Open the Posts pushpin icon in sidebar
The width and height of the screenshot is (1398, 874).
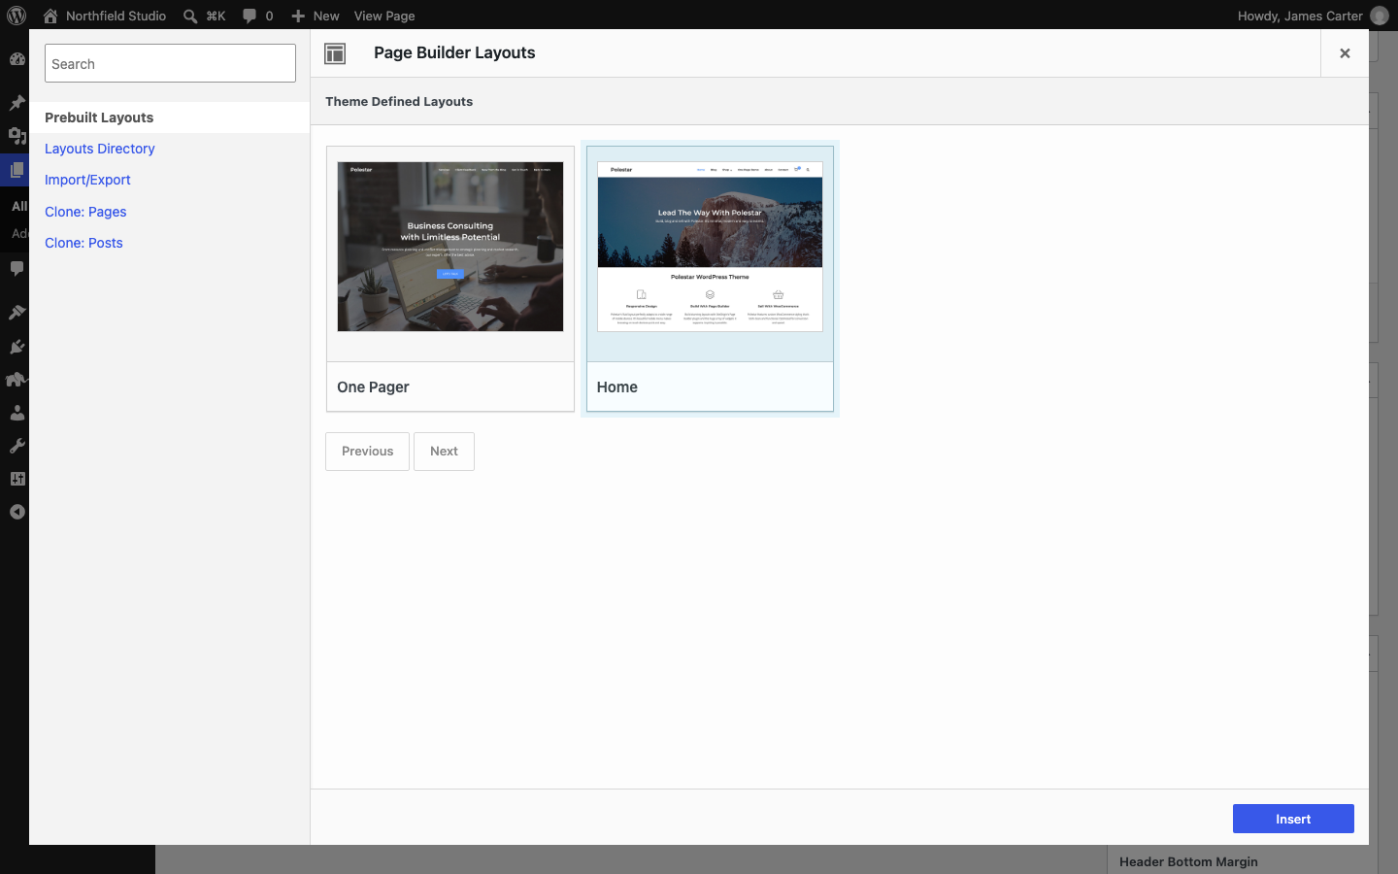[17, 102]
